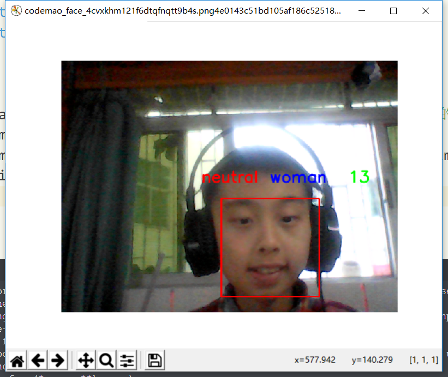Click the y=140.279 coordinate readout
Screen dimensions: 448x377
(372, 360)
